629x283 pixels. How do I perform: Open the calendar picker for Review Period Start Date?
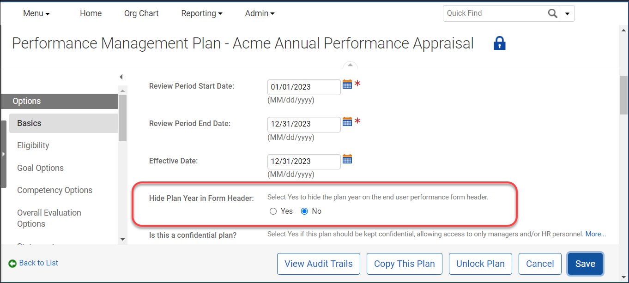(347, 84)
